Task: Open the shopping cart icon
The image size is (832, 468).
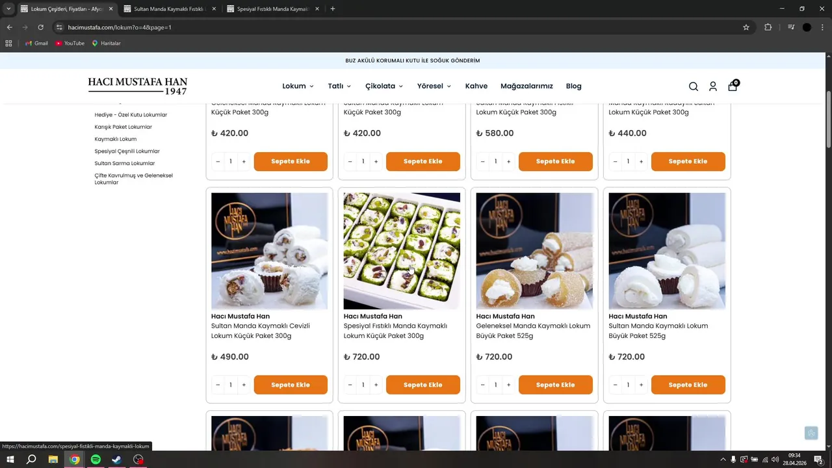Action: (x=733, y=86)
